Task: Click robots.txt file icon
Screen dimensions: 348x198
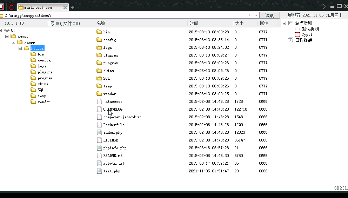Action: [99, 163]
